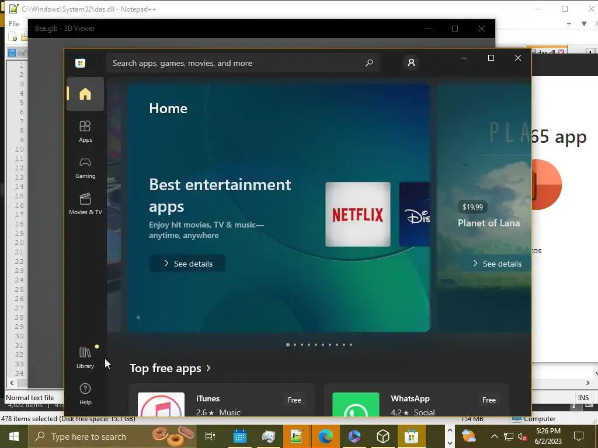Open 3D Viewer from the taskbar
Image resolution: width=598 pixels, height=448 pixels.
(383, 436)
